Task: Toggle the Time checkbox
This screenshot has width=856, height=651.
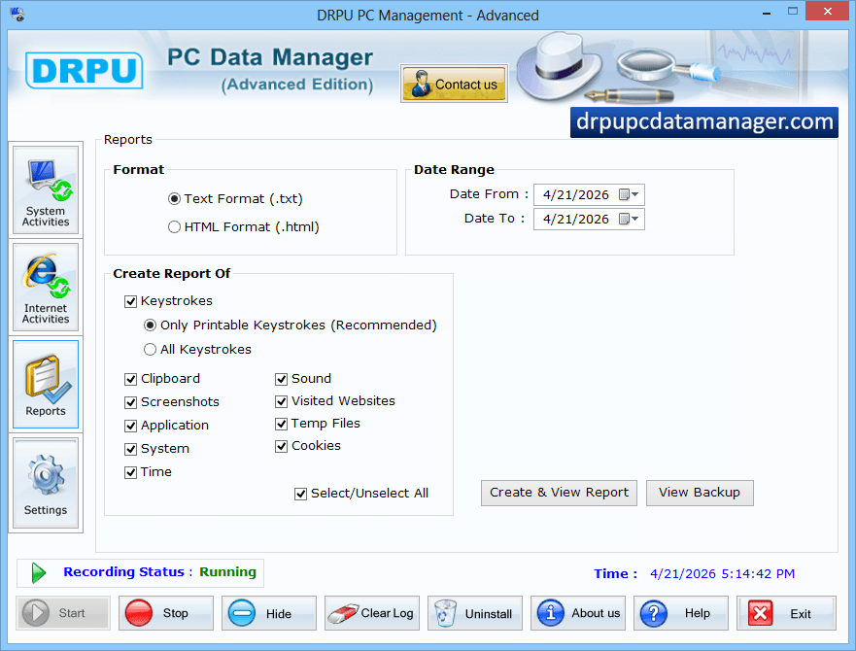Action: click(x=130, y=472)
